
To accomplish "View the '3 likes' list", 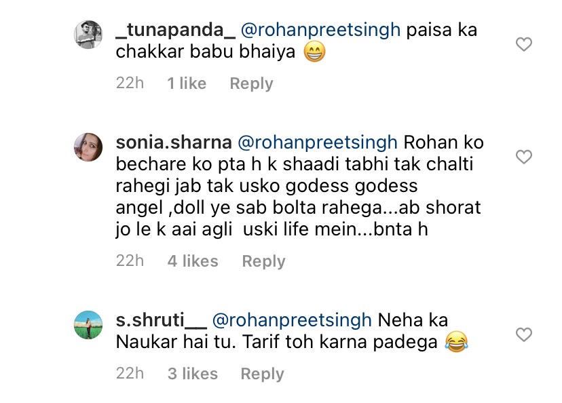I will point(193,374).
